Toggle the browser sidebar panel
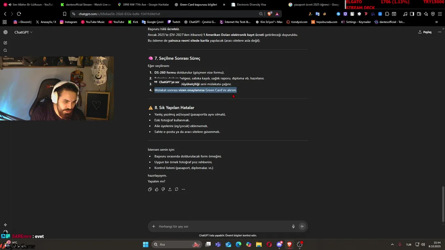The height and width of the screenshot is (250, 445). coord(412,14)
